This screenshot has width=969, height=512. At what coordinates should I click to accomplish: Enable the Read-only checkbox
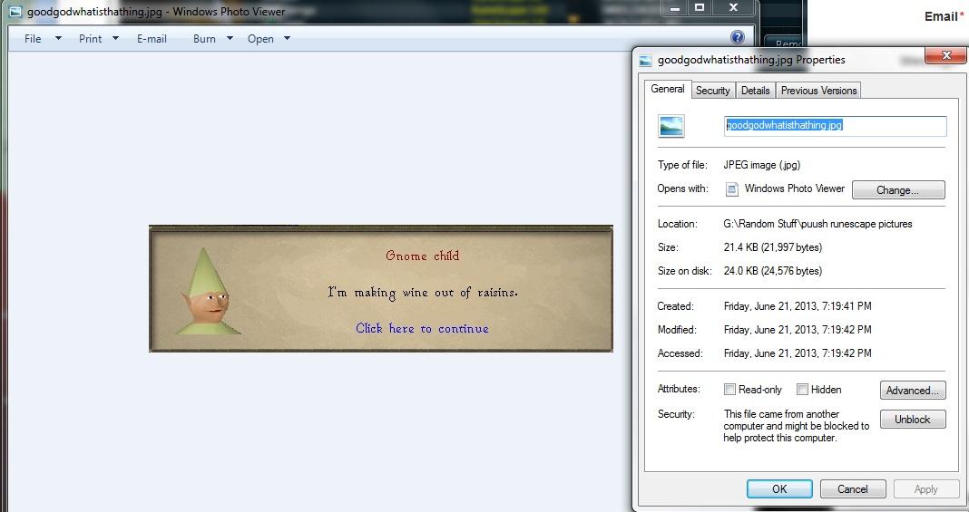pos(729,390)
